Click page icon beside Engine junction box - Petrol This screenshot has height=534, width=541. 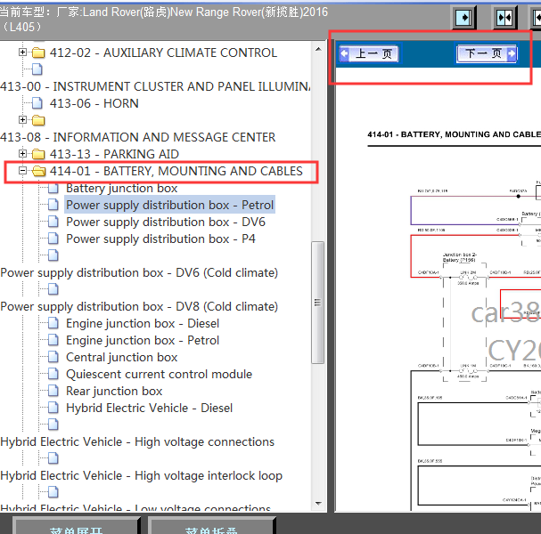click(x=53, y=339)
